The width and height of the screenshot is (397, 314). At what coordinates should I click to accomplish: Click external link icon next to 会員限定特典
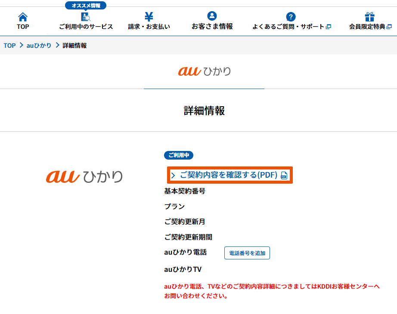[x=389, y=27]
